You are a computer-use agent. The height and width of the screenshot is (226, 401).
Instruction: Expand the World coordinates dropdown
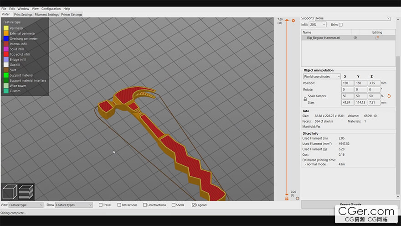322,77
